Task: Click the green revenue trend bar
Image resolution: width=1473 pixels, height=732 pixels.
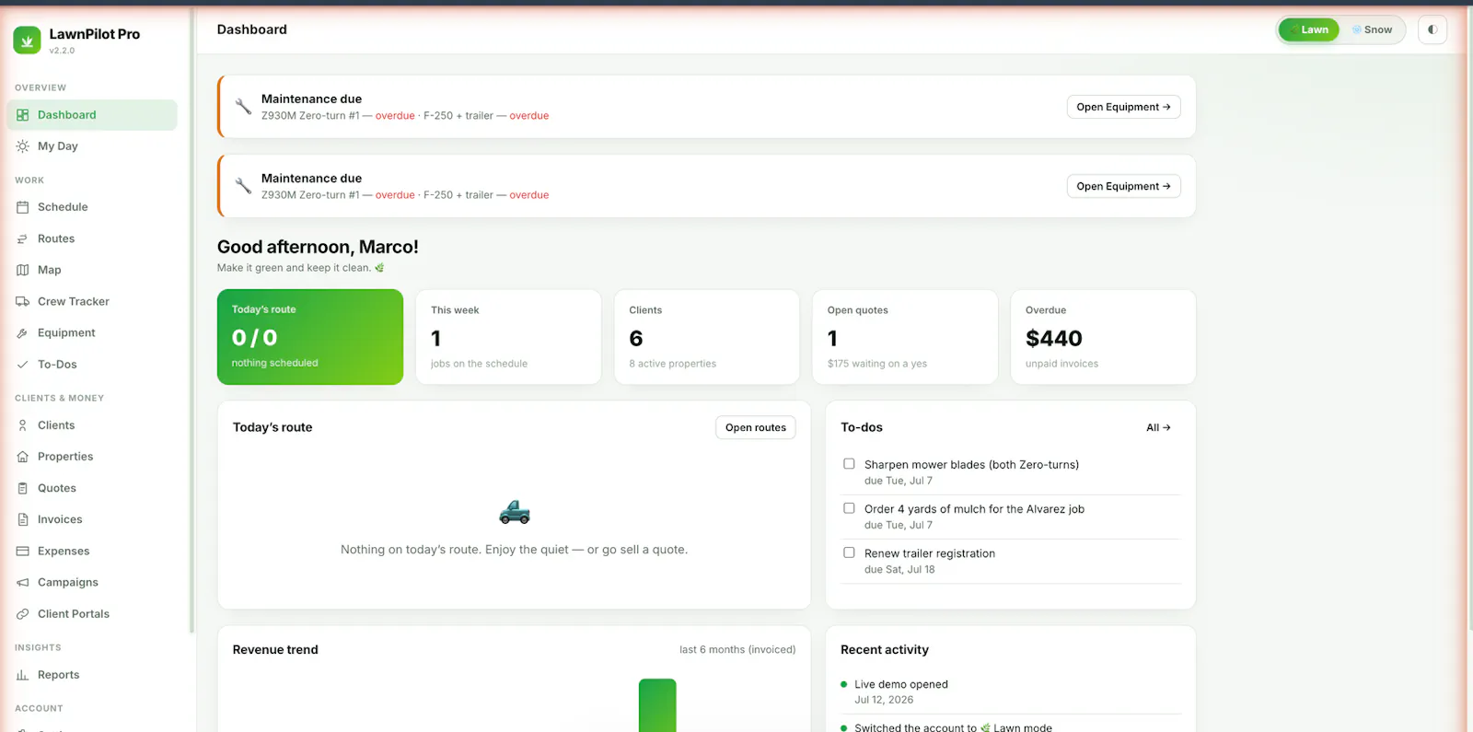Action: 657,705
